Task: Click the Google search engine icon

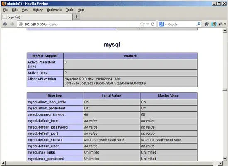Action: (x=161, y=24)
